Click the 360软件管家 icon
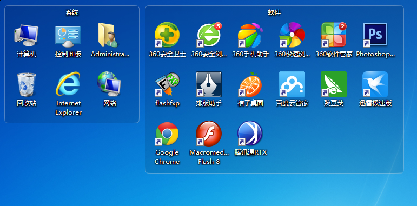The width and height of the screenshot is (417, 206). 334,35
